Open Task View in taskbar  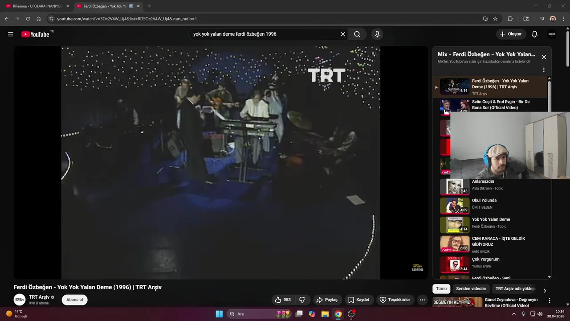pyautogui.click(x=299, y=314)
